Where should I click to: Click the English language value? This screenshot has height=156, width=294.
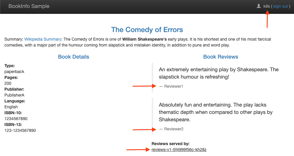pos(11,107)
